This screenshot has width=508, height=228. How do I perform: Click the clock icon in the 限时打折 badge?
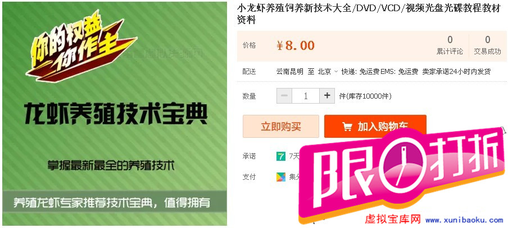[401, 165]
